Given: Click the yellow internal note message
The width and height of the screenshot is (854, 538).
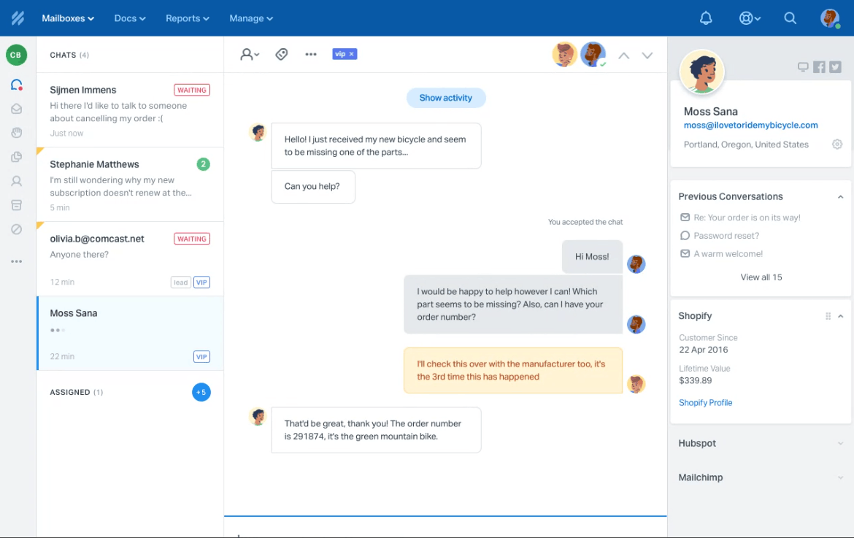Looking at the screenshot, I should coord(513,370).
